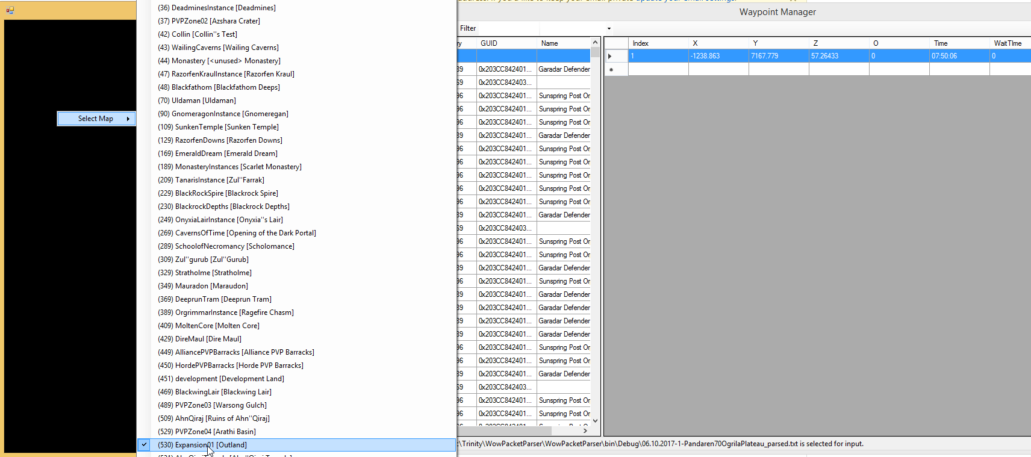Click the waypoint row selector arrow

(x=610, y=56)
